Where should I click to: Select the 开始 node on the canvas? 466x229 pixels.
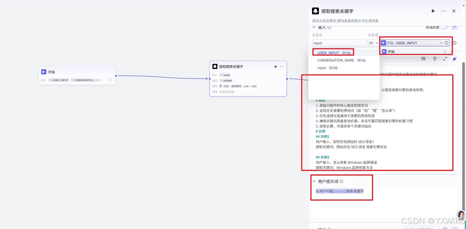[x=77, y=76]
